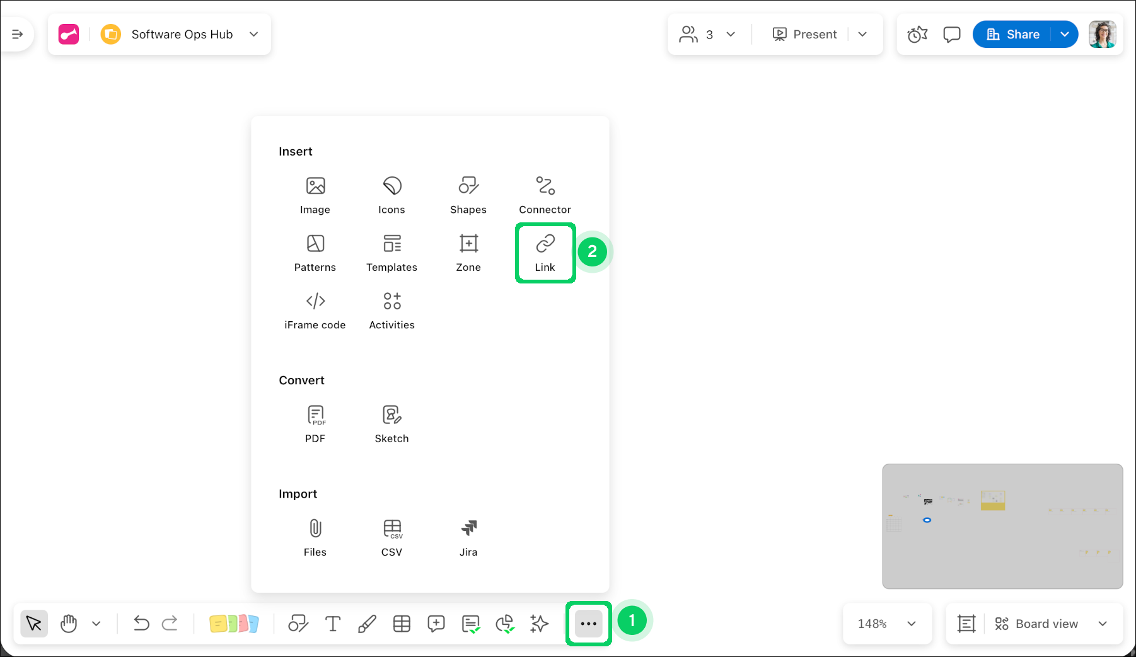Activate the select arrow tool
The width and height of the screenshot is (1136, 657).
[34, 624]
